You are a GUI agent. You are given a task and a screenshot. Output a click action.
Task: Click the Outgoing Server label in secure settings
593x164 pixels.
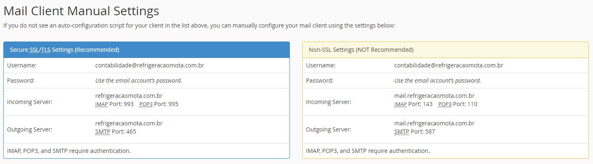tap(30, 129)
